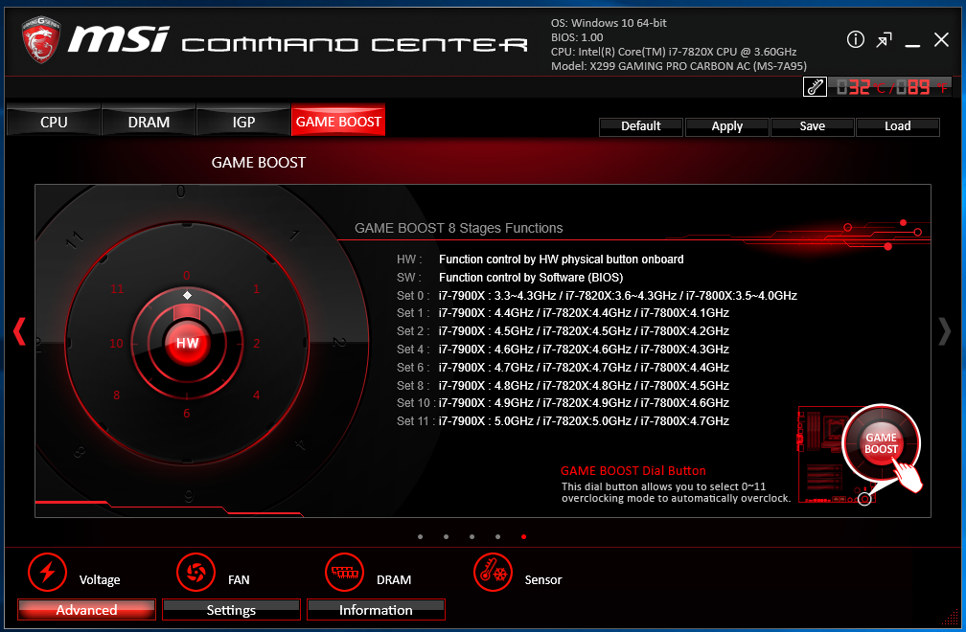Minimize the Command Center window
Viewport: 966px width, 632px height.
(x=912, y=46)
